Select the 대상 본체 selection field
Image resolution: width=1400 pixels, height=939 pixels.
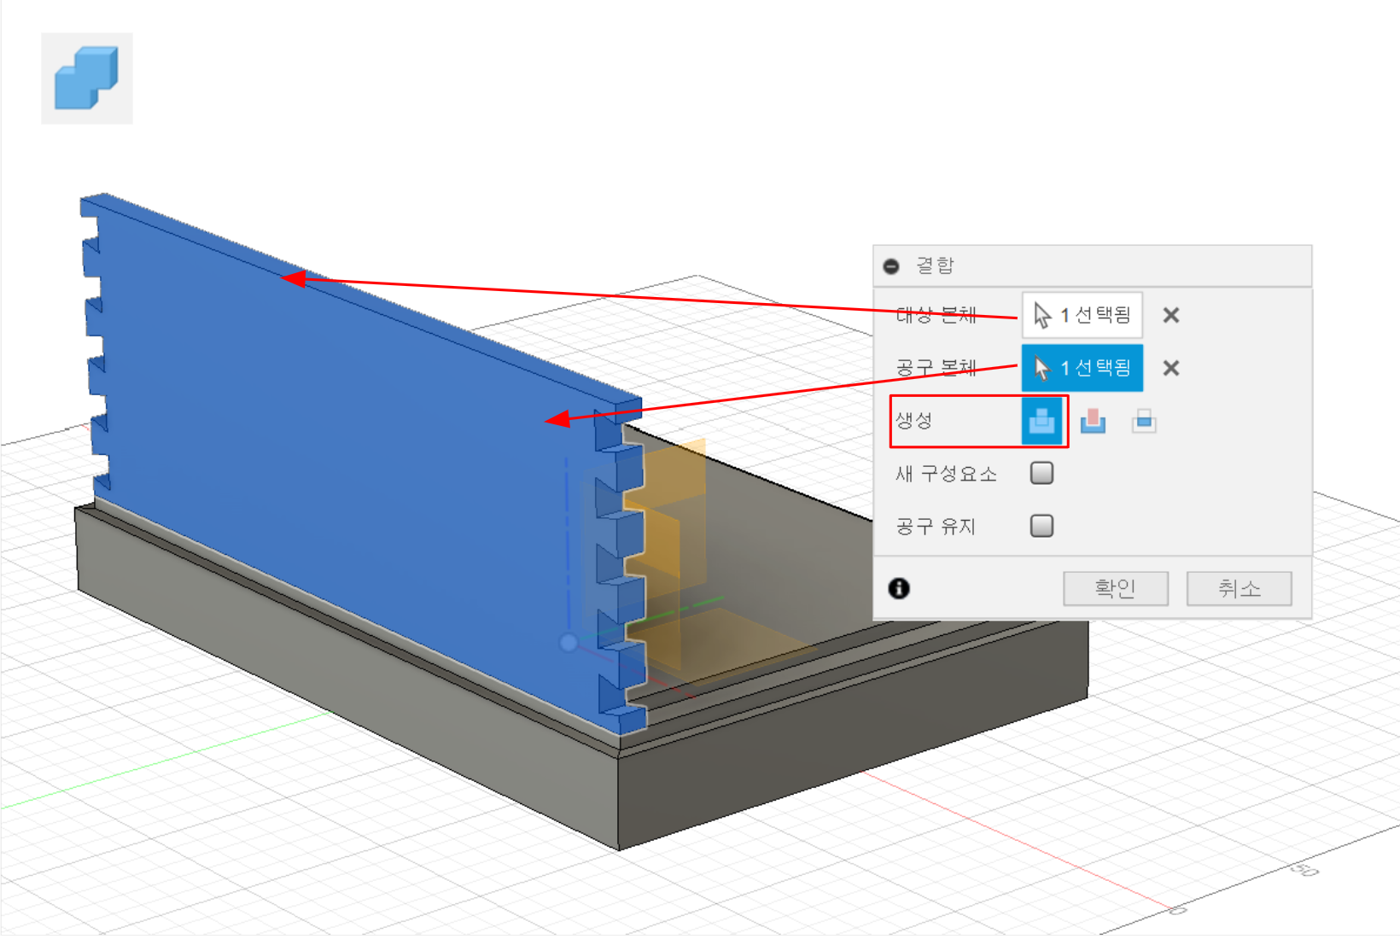[1082, 315]
